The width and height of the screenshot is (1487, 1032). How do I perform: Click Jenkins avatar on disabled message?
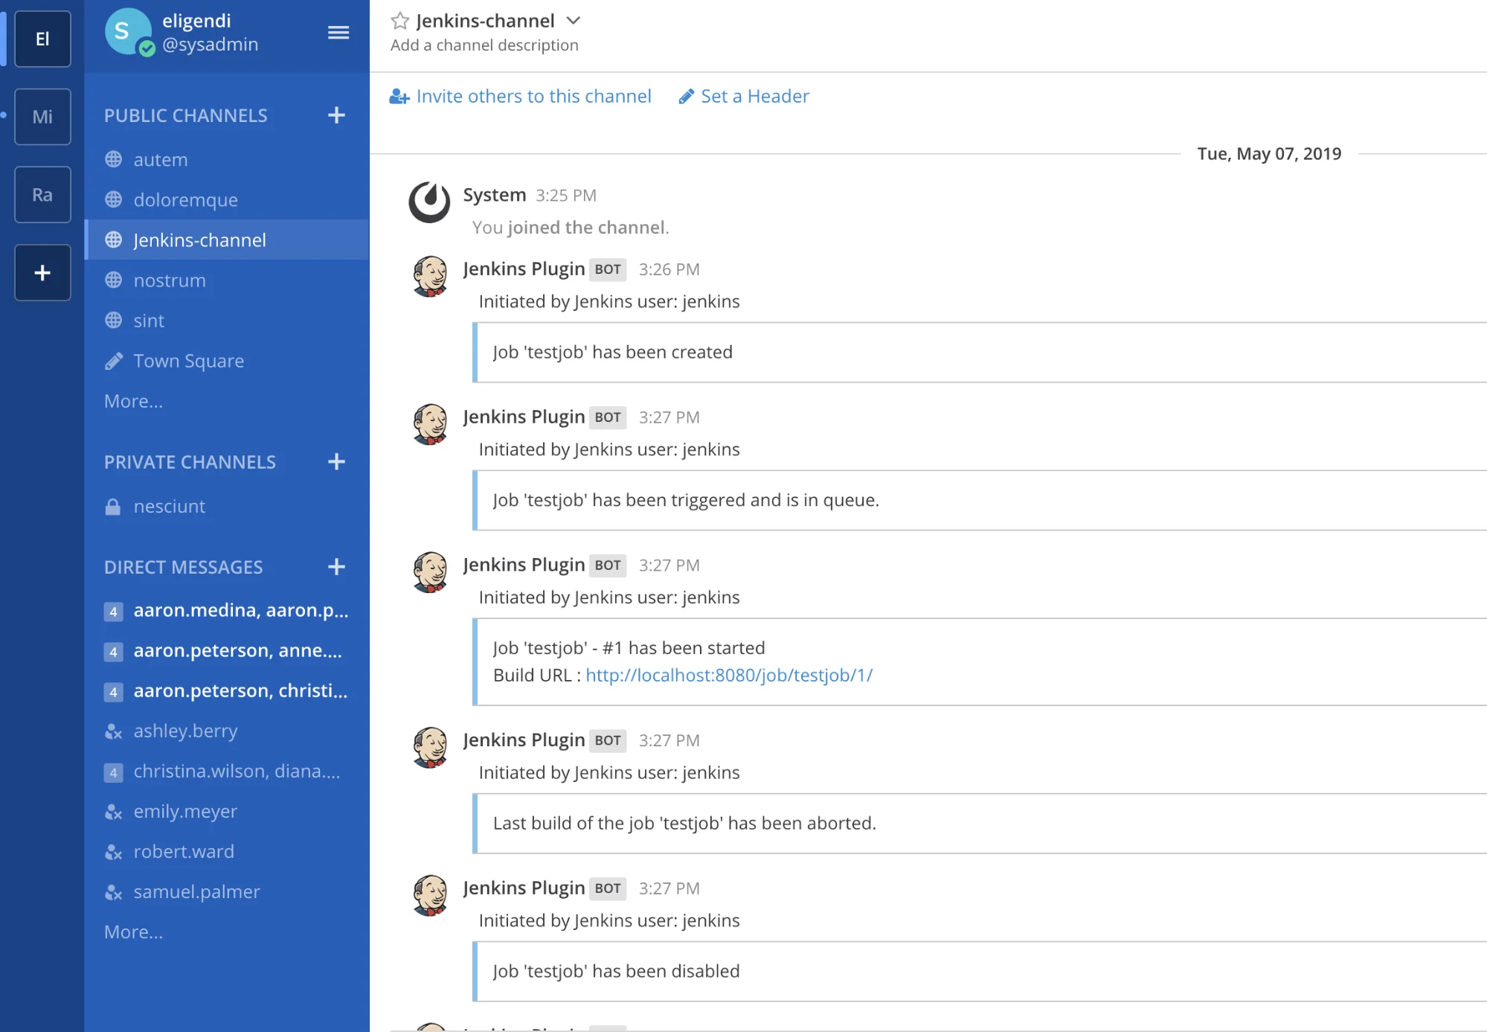(429, 895)
